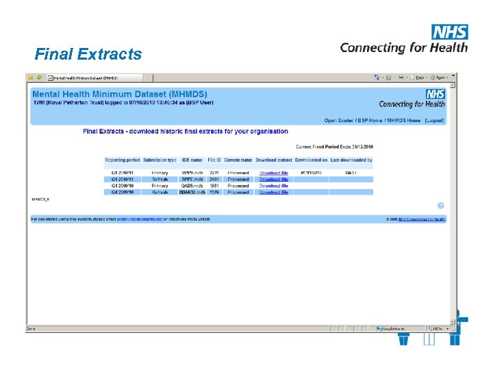Click the File ID column header

(214, 160)
